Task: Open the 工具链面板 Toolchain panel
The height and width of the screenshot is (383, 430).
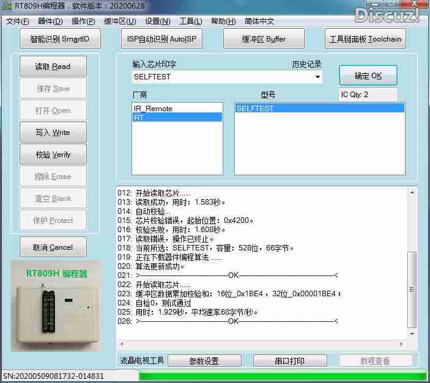Action: point(365,39)
